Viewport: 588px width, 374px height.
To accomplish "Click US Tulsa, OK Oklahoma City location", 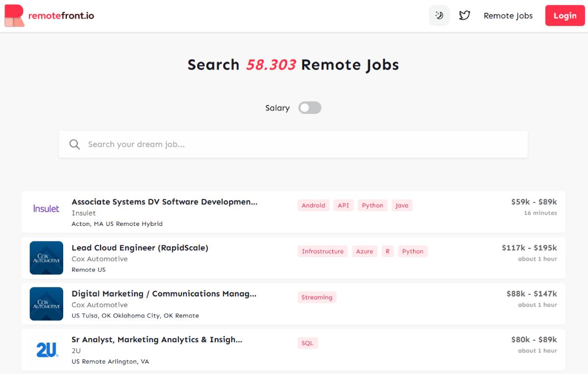I will click(x=135, y=316).
